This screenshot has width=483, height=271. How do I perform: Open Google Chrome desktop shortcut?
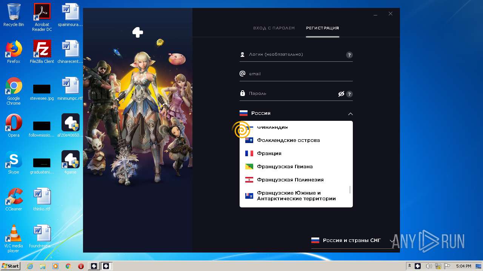[14, 91]
